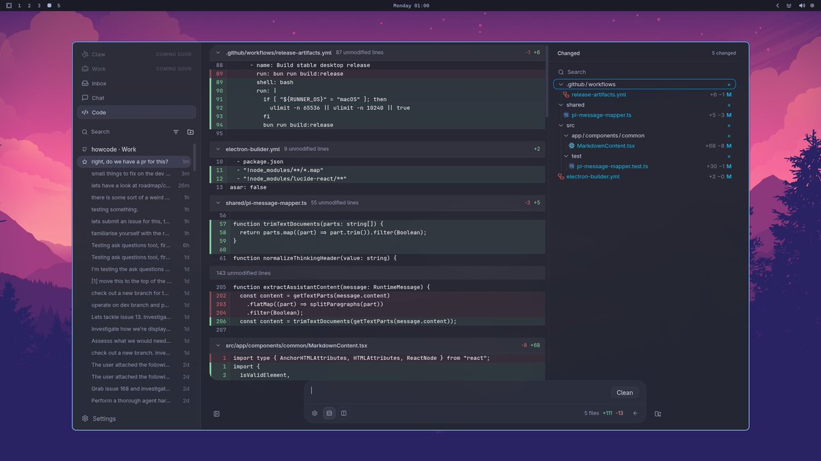Switch to workspace 5 in top bar
This screenshot has width=821, height=461.
tap(59, 5)
